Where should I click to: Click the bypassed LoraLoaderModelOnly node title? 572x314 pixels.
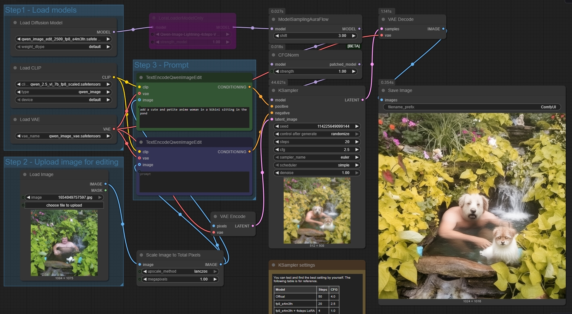tap(181, 18)
